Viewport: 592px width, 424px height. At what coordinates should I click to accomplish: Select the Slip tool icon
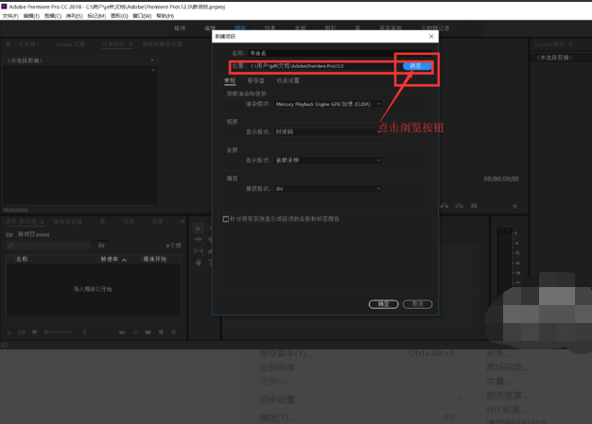point(199,251)
